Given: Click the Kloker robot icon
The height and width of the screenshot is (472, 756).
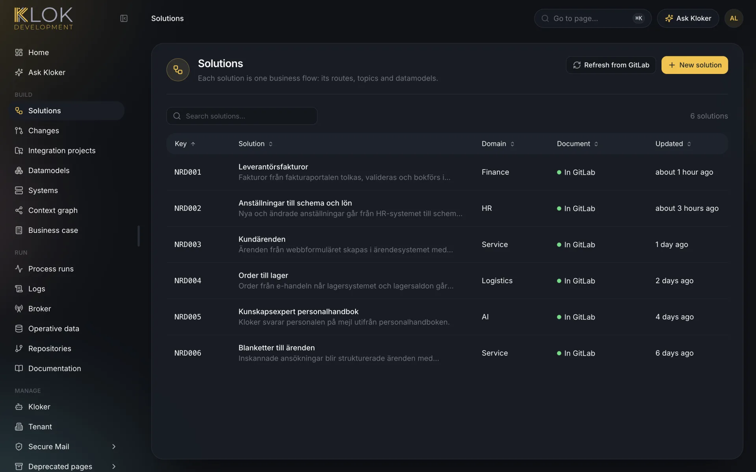Looking at the screenshot, I should pyautogui.click(x=19, y=407).
